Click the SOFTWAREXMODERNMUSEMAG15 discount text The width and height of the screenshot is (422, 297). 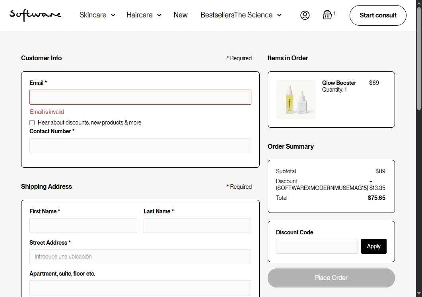point(322,188)
